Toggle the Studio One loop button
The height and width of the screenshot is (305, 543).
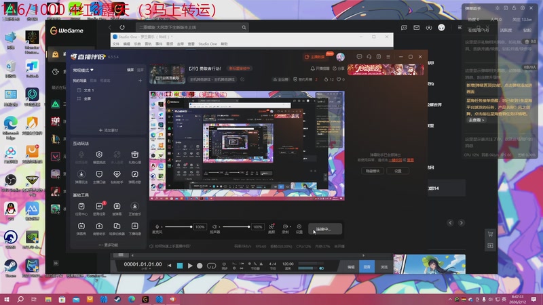click(x=211, y=266)
